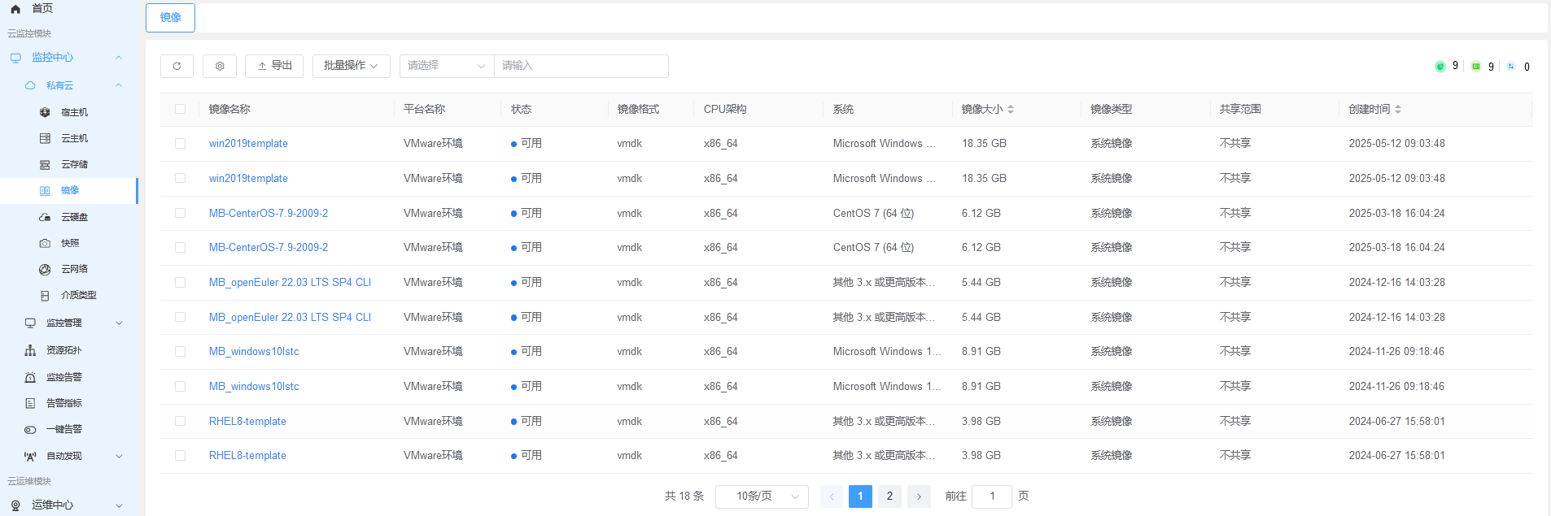Click the 导出 export button
This screenshot has width=1551, height=516.
point(274,66)
